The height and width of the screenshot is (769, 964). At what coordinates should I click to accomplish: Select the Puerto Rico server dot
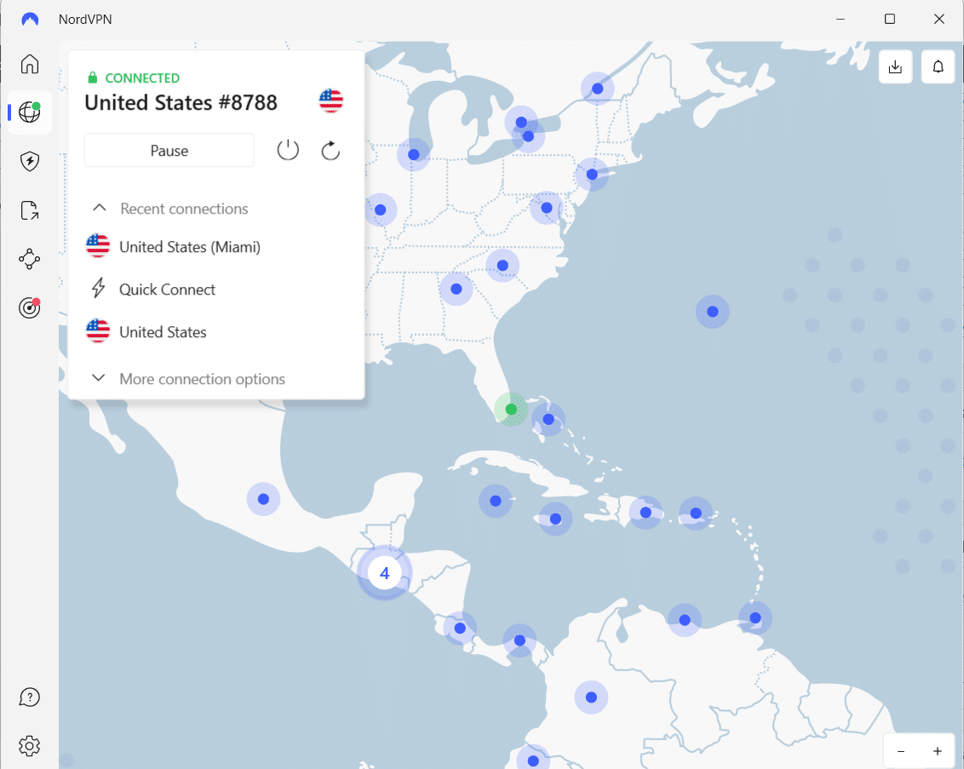click(696, 514)
